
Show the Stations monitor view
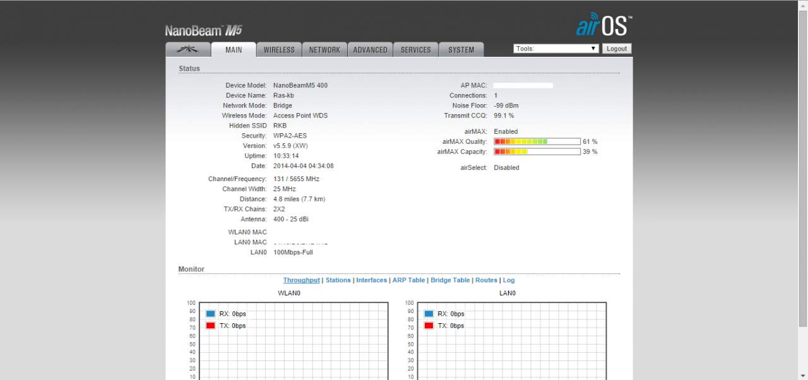(338, 280)
